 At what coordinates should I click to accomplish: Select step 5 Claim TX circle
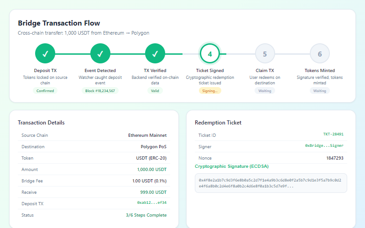(265, 54)
